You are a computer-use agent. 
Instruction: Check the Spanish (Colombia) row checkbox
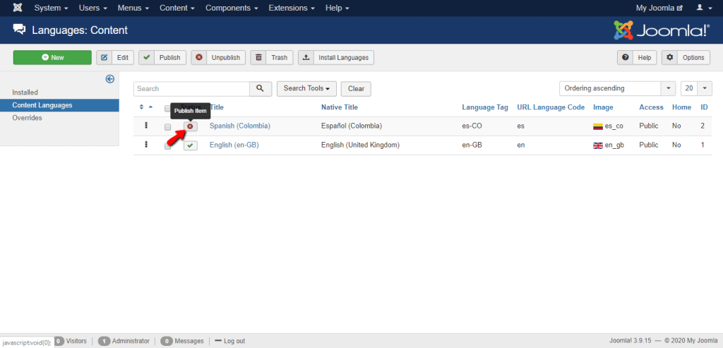[x=167, y=127]
